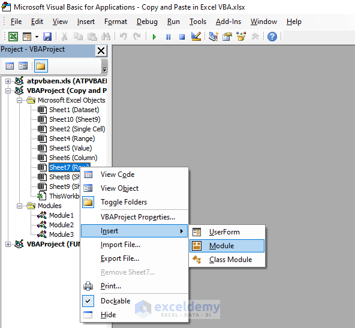Expand VBAProject (FUN...) node
355x328 pixels.
[x=8, y=244]
